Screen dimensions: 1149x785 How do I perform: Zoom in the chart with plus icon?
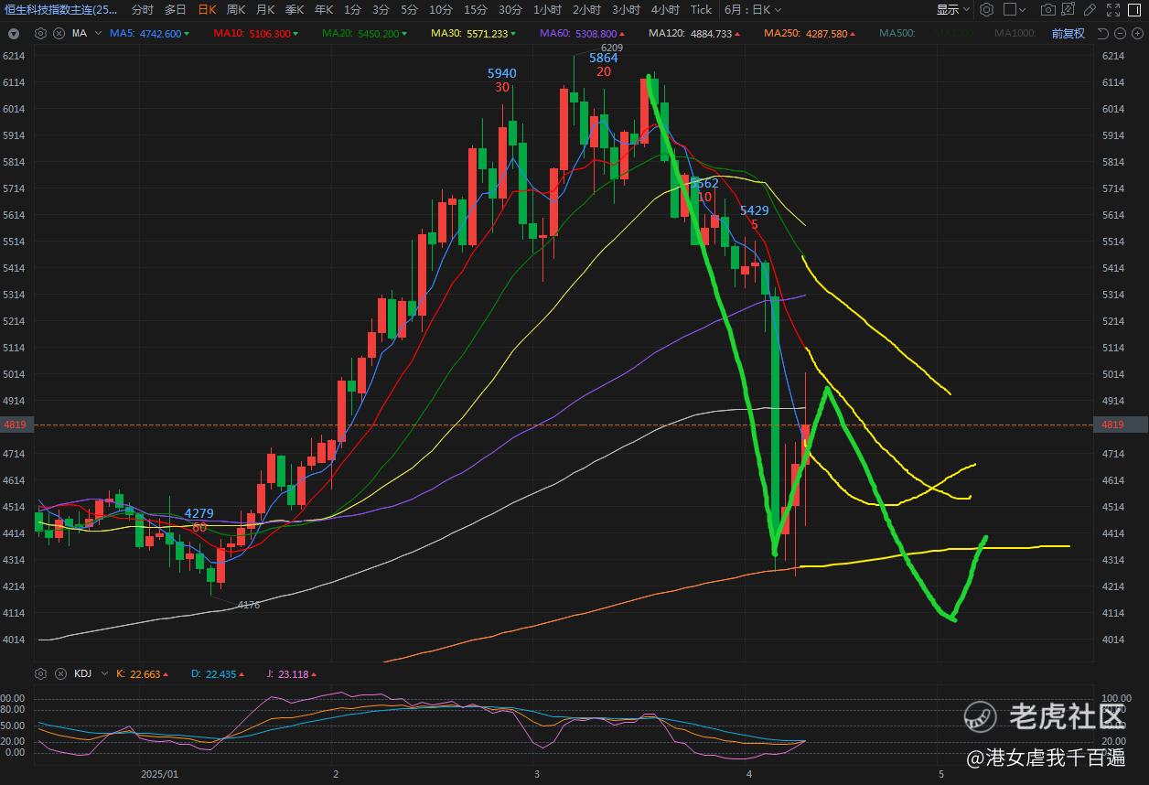[x=1135, y=33]
